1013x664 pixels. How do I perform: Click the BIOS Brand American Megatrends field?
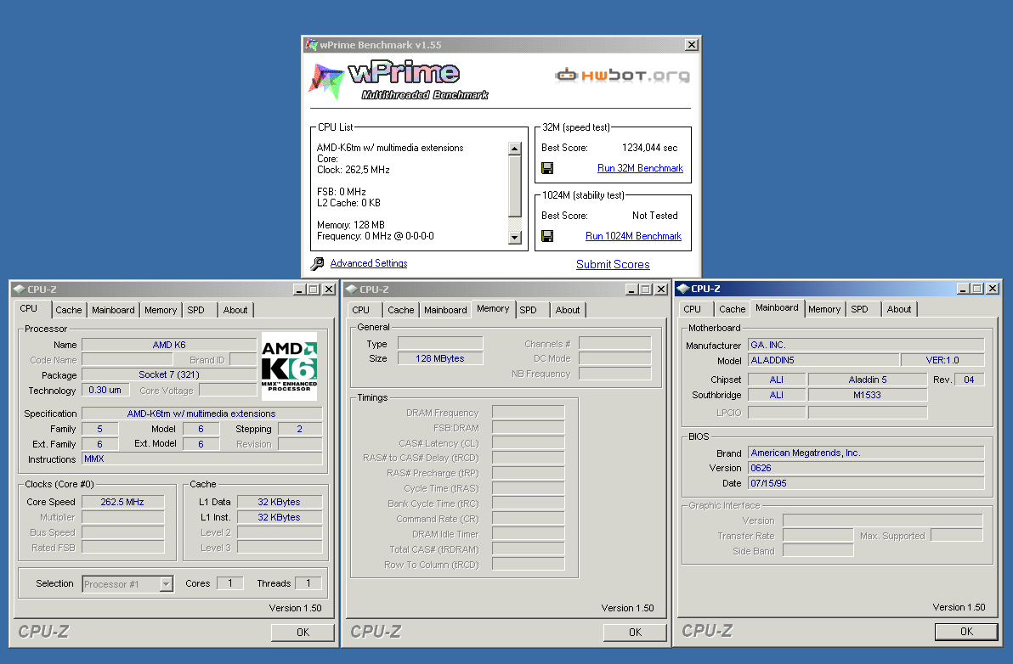(866, 453)
